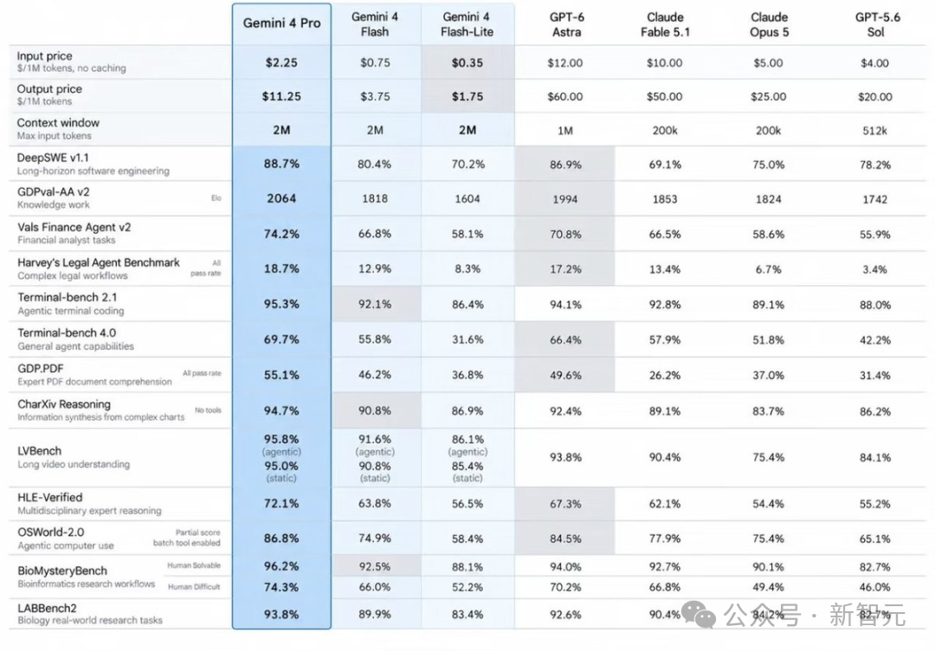Click the Gemini 4 Flash column header
935x652 pixels.
tap(375, 24)
